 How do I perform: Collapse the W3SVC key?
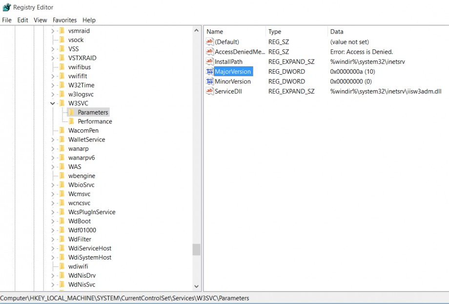coord(53,103)
